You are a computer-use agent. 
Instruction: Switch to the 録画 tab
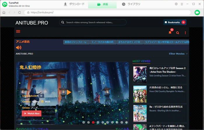click(102, 4)
